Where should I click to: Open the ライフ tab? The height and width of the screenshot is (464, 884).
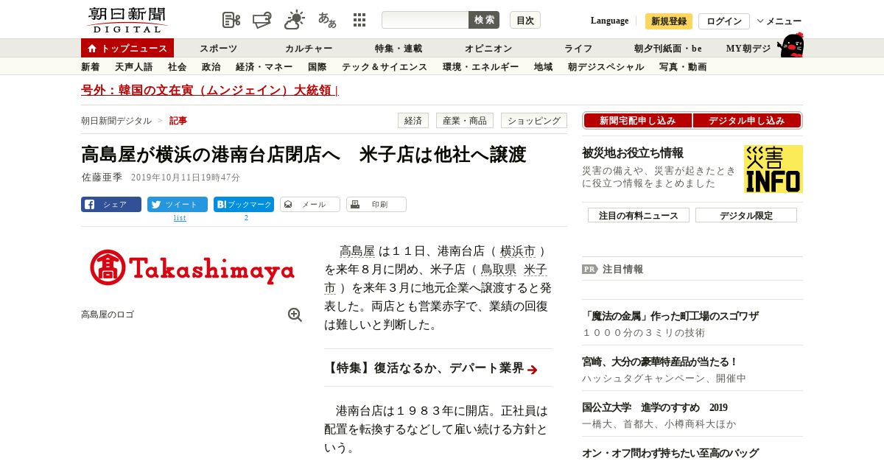pyautogui.click(x=578, y=49)
